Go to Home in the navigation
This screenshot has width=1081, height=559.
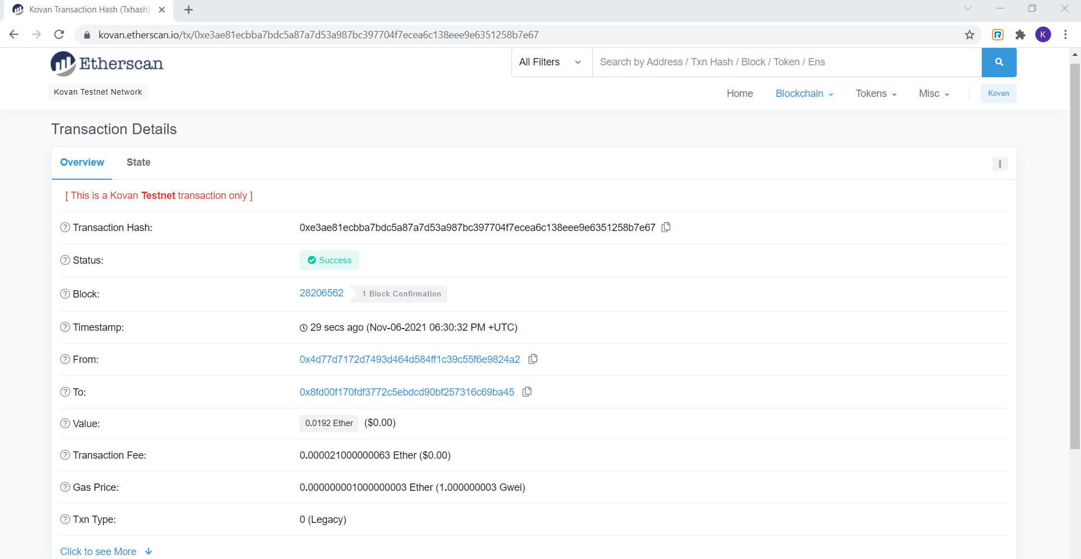tap(740, 94)
